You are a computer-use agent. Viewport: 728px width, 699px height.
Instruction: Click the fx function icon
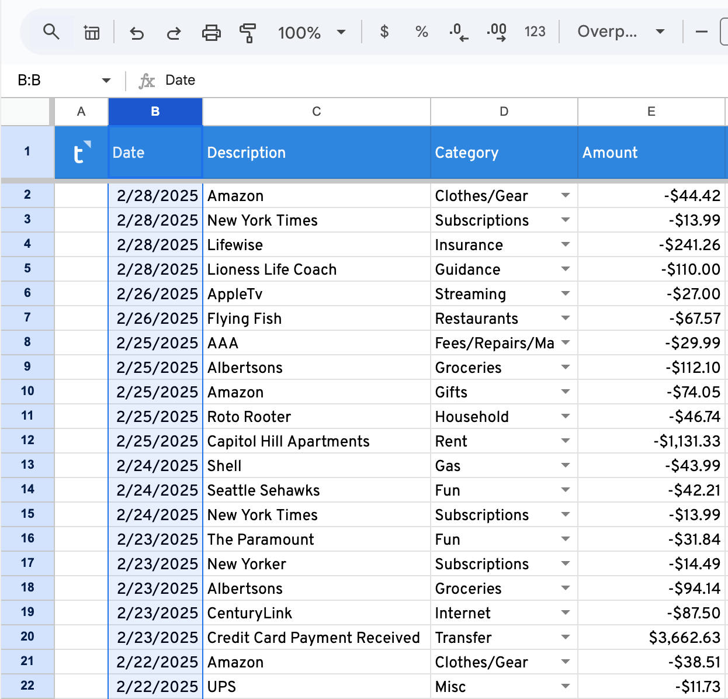point(147,81)
